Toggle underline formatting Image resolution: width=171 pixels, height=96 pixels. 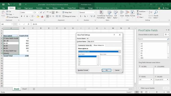[27, 16]
